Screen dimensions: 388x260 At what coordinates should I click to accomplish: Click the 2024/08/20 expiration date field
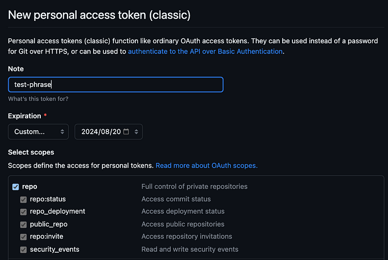pyautogui.click(x=101, y=132)
